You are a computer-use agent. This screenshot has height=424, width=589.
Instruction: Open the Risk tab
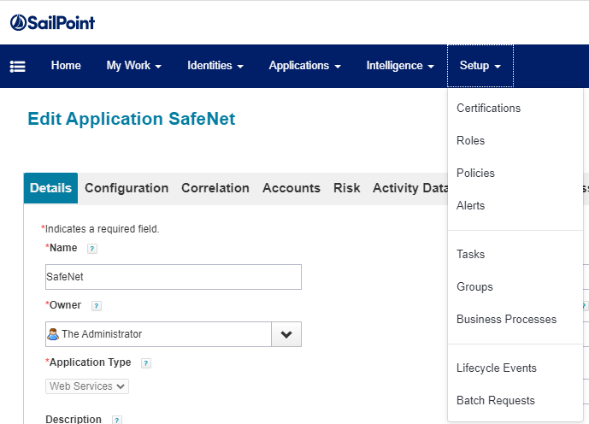(346, 188)
